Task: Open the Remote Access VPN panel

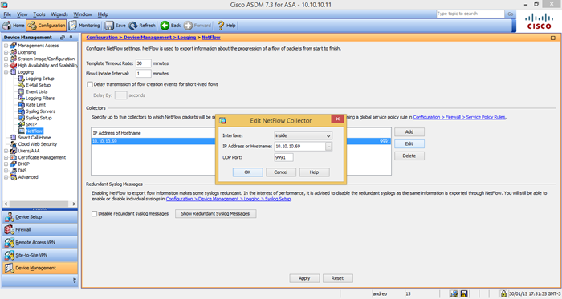Action: [40, 243]
